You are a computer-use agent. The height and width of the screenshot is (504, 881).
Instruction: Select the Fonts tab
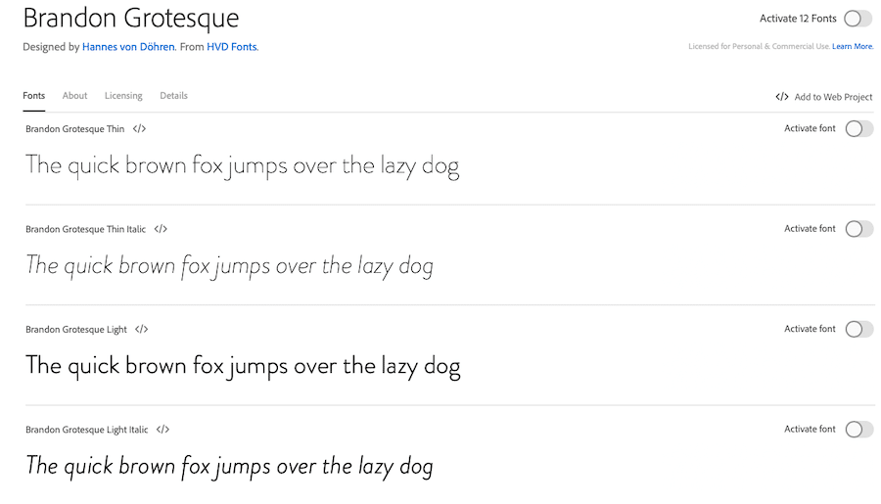(33, 96)
